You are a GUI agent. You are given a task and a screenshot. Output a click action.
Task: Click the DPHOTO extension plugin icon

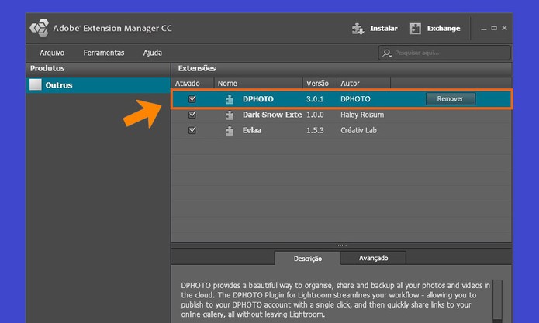tap(230, 99)
